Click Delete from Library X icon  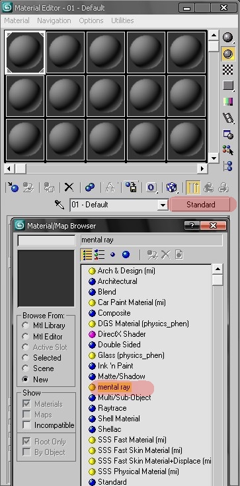pyautogui.click(x=165, y=255)
